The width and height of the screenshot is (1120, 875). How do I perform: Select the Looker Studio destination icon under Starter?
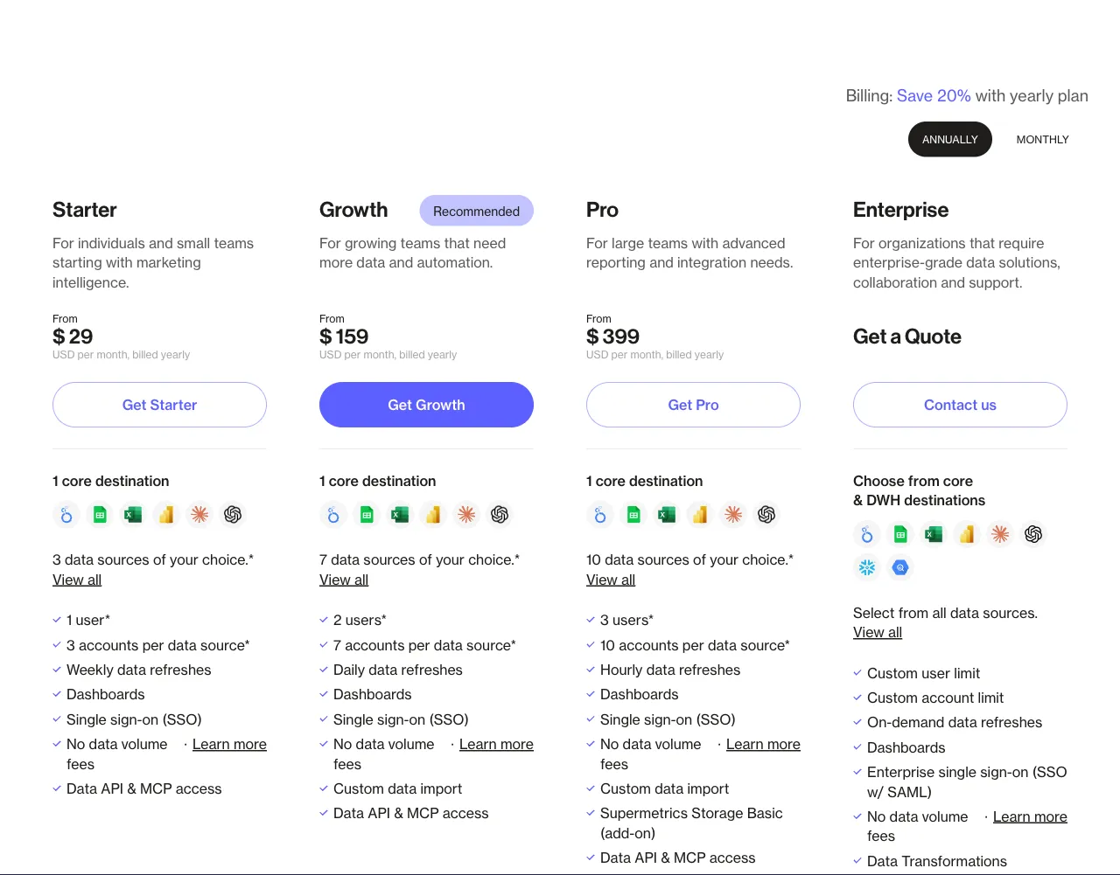(x=66, y=515)
